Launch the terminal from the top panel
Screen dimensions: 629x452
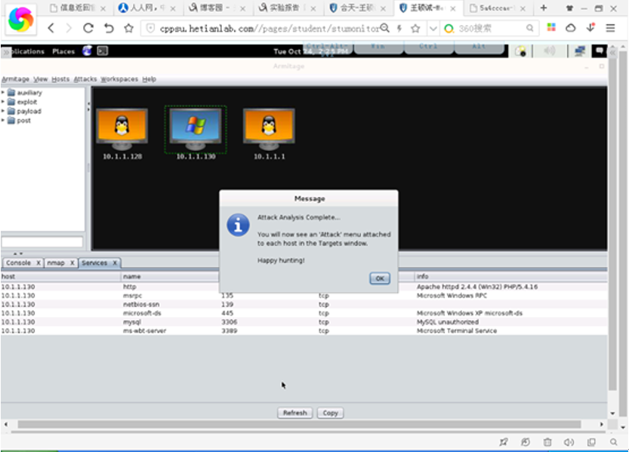point(103,51)
